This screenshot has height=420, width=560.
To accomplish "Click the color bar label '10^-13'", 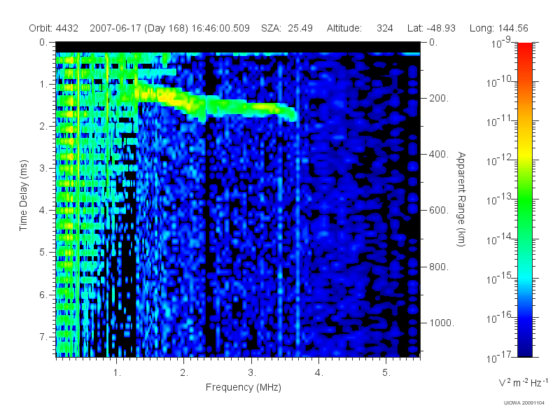I will point(500,200).
